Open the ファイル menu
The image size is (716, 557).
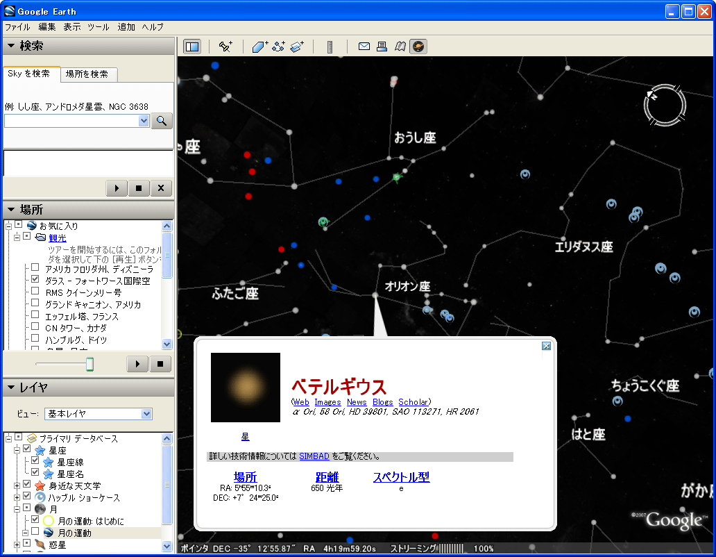click(x=17, y=27)
